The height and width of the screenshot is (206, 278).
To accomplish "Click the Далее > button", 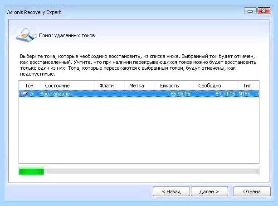I will 209,192.
